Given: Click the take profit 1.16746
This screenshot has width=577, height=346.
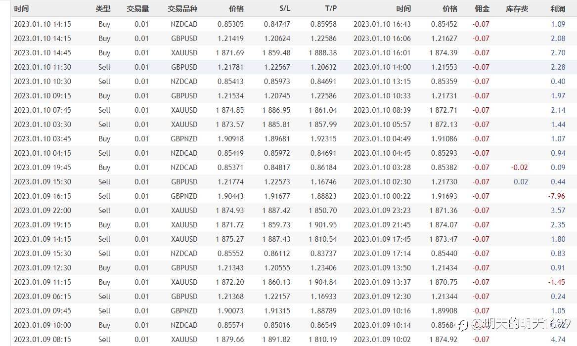Looking at the screenshot, I should (x=323, y=182).
